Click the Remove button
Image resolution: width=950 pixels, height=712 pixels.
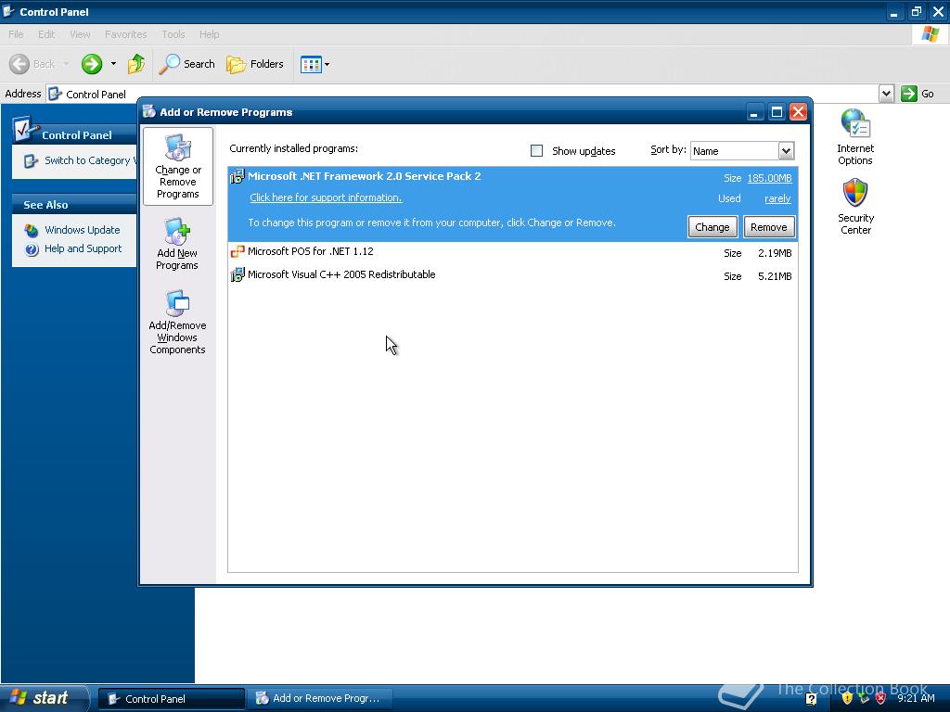769,227
